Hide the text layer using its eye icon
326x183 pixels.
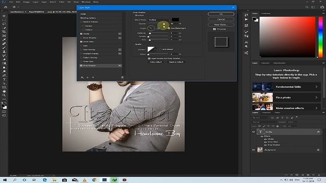(254, 132)
